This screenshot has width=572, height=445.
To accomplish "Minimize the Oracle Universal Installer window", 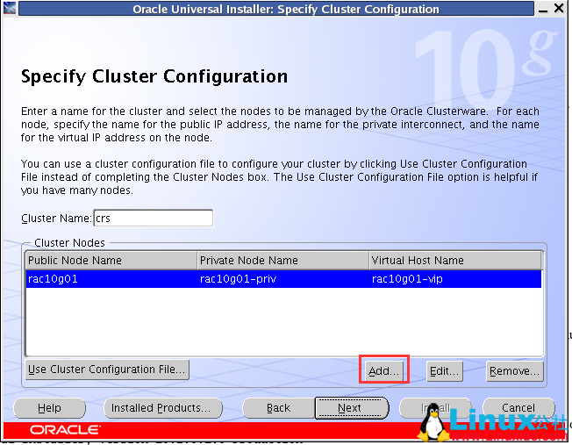I will [x=543, y=9].
